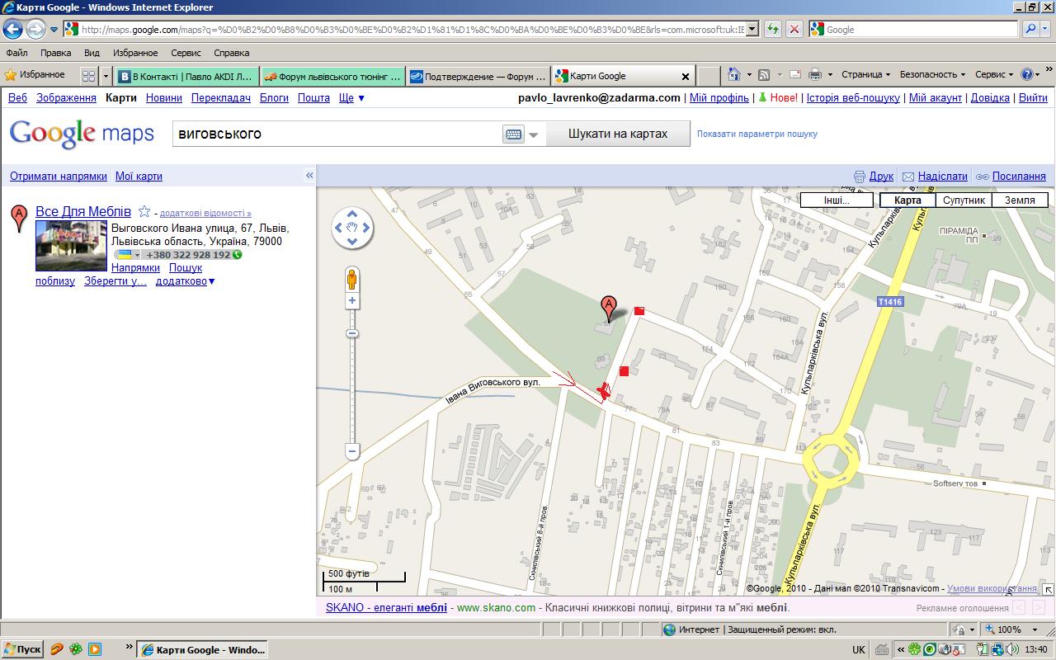The height and width of the screenshot is (660, 1056).
Task: Click the map zoom slider handle
Action: [x=352, y=333]
